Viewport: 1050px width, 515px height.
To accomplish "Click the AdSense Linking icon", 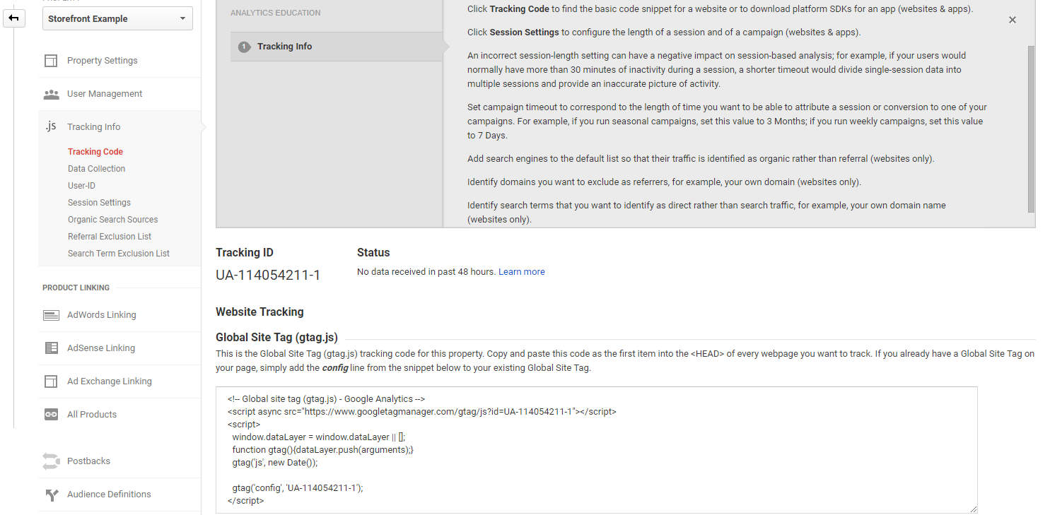I will 51,348.
